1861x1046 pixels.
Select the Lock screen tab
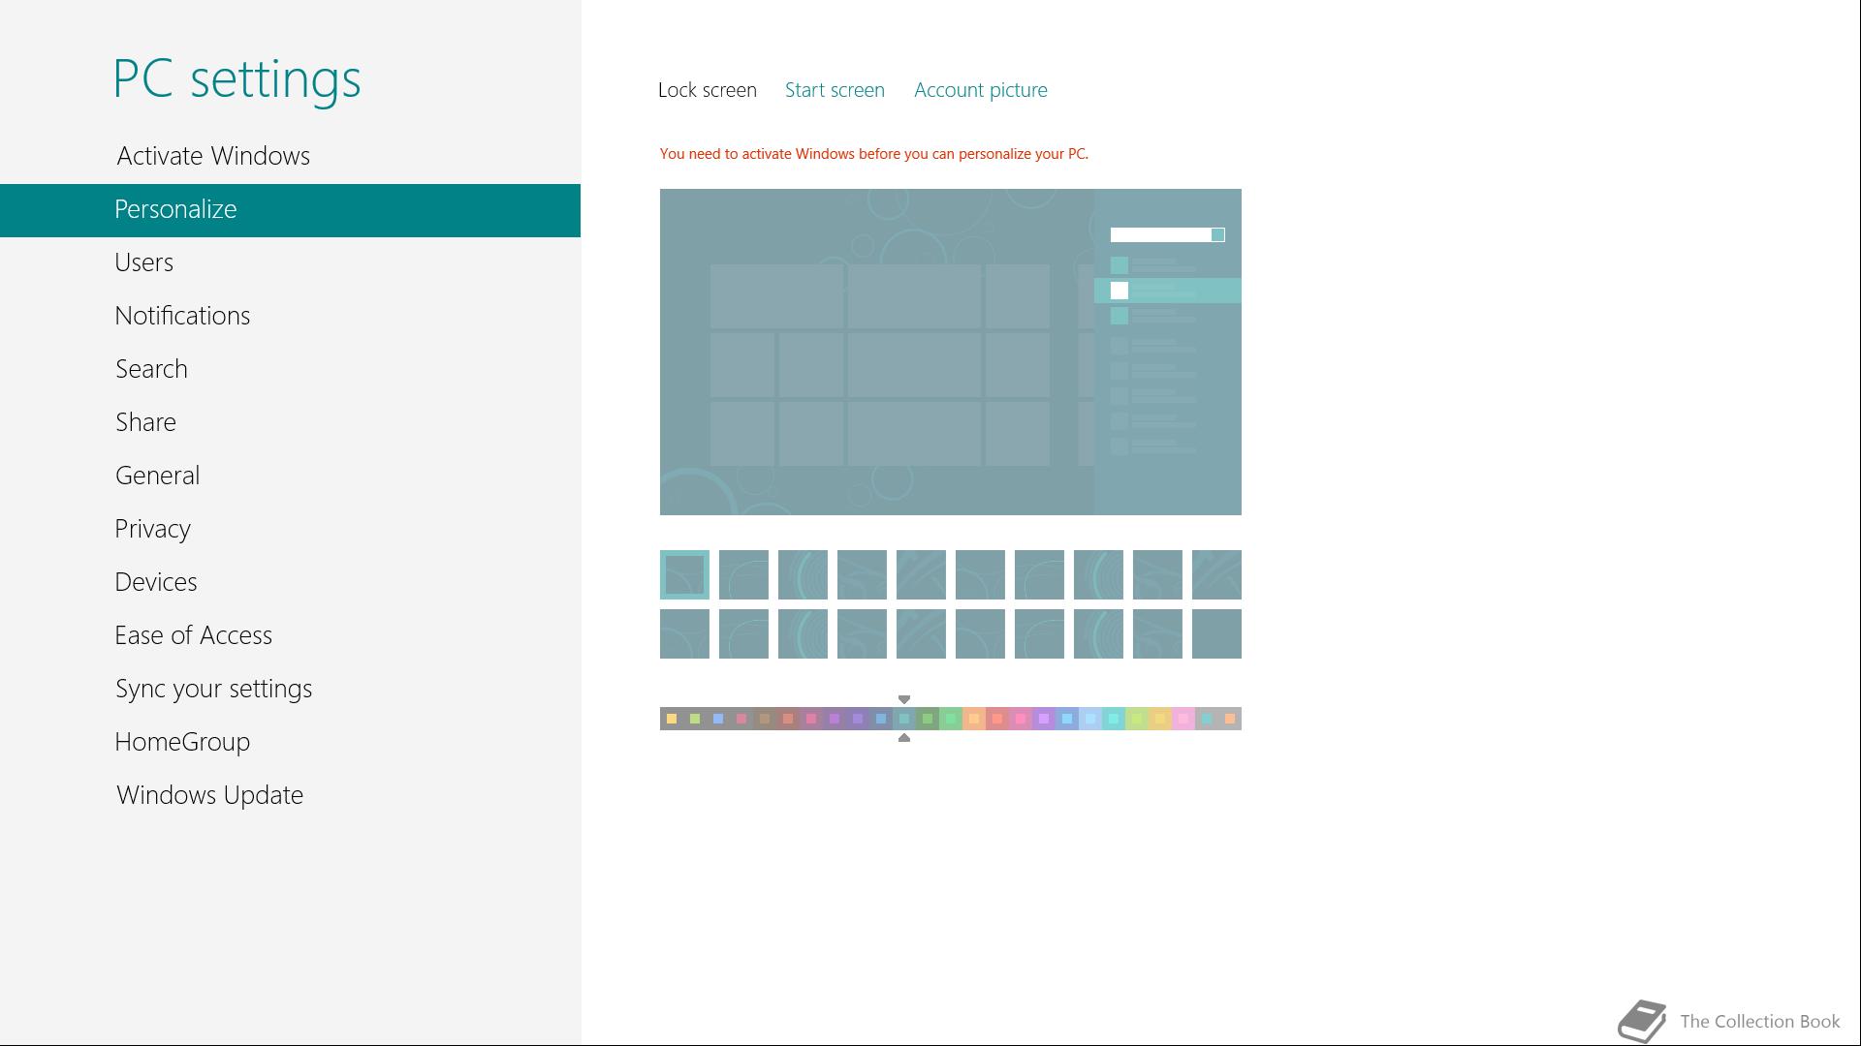[x=707, y=90]
